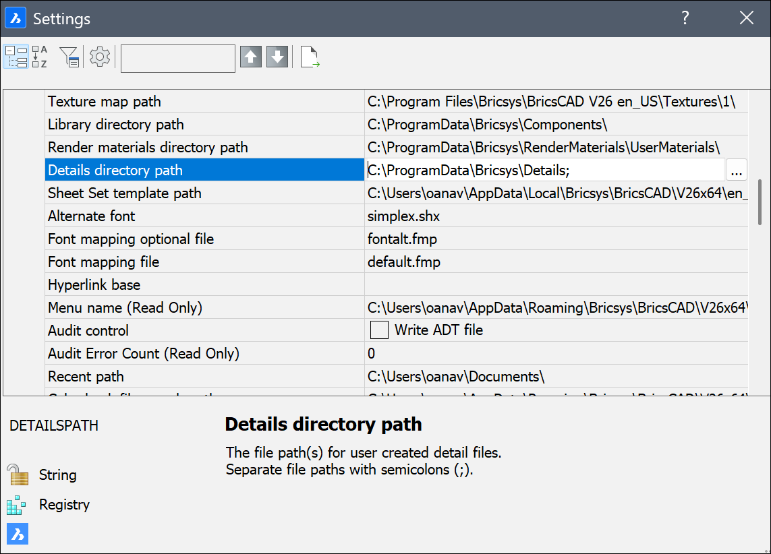This screenshot has height=554, width=771.
Task: Browse for Details directory path with ellipsis
Action: 737,171
